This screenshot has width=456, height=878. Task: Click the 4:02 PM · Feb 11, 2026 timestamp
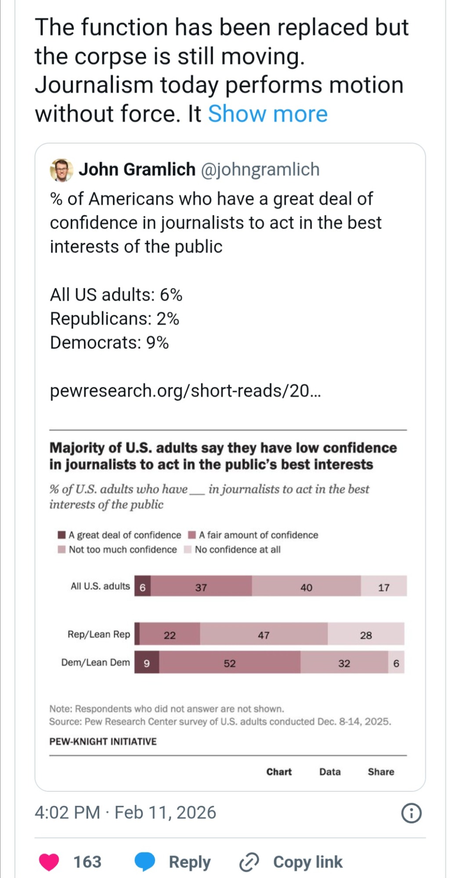pyautogui.click(x=125, y=813)
